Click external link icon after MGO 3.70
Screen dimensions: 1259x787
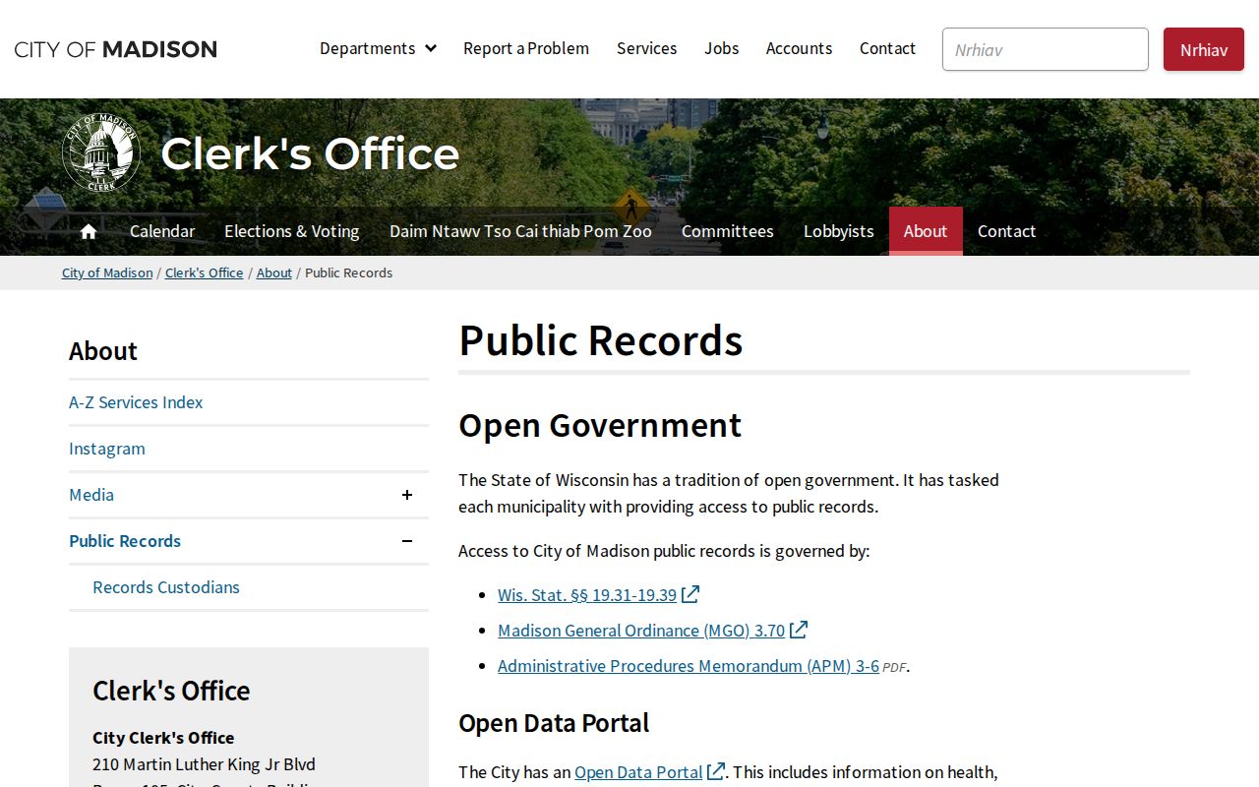(799, 630)
